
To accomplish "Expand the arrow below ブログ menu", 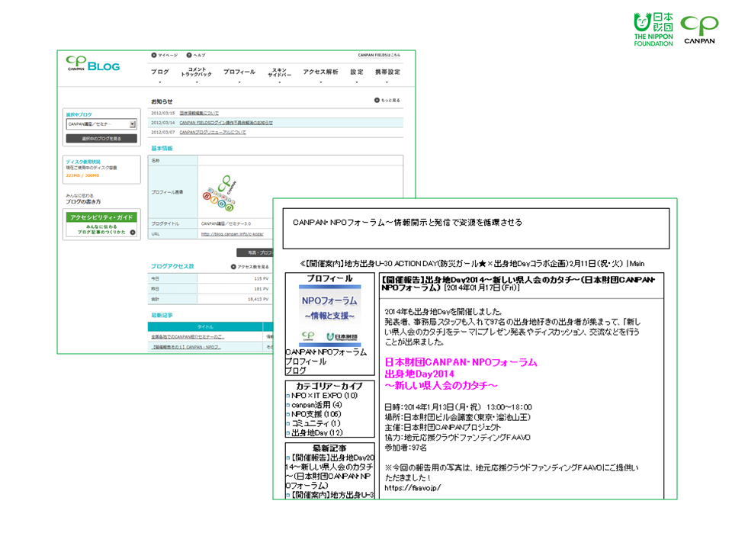I will tap(159, 82).
